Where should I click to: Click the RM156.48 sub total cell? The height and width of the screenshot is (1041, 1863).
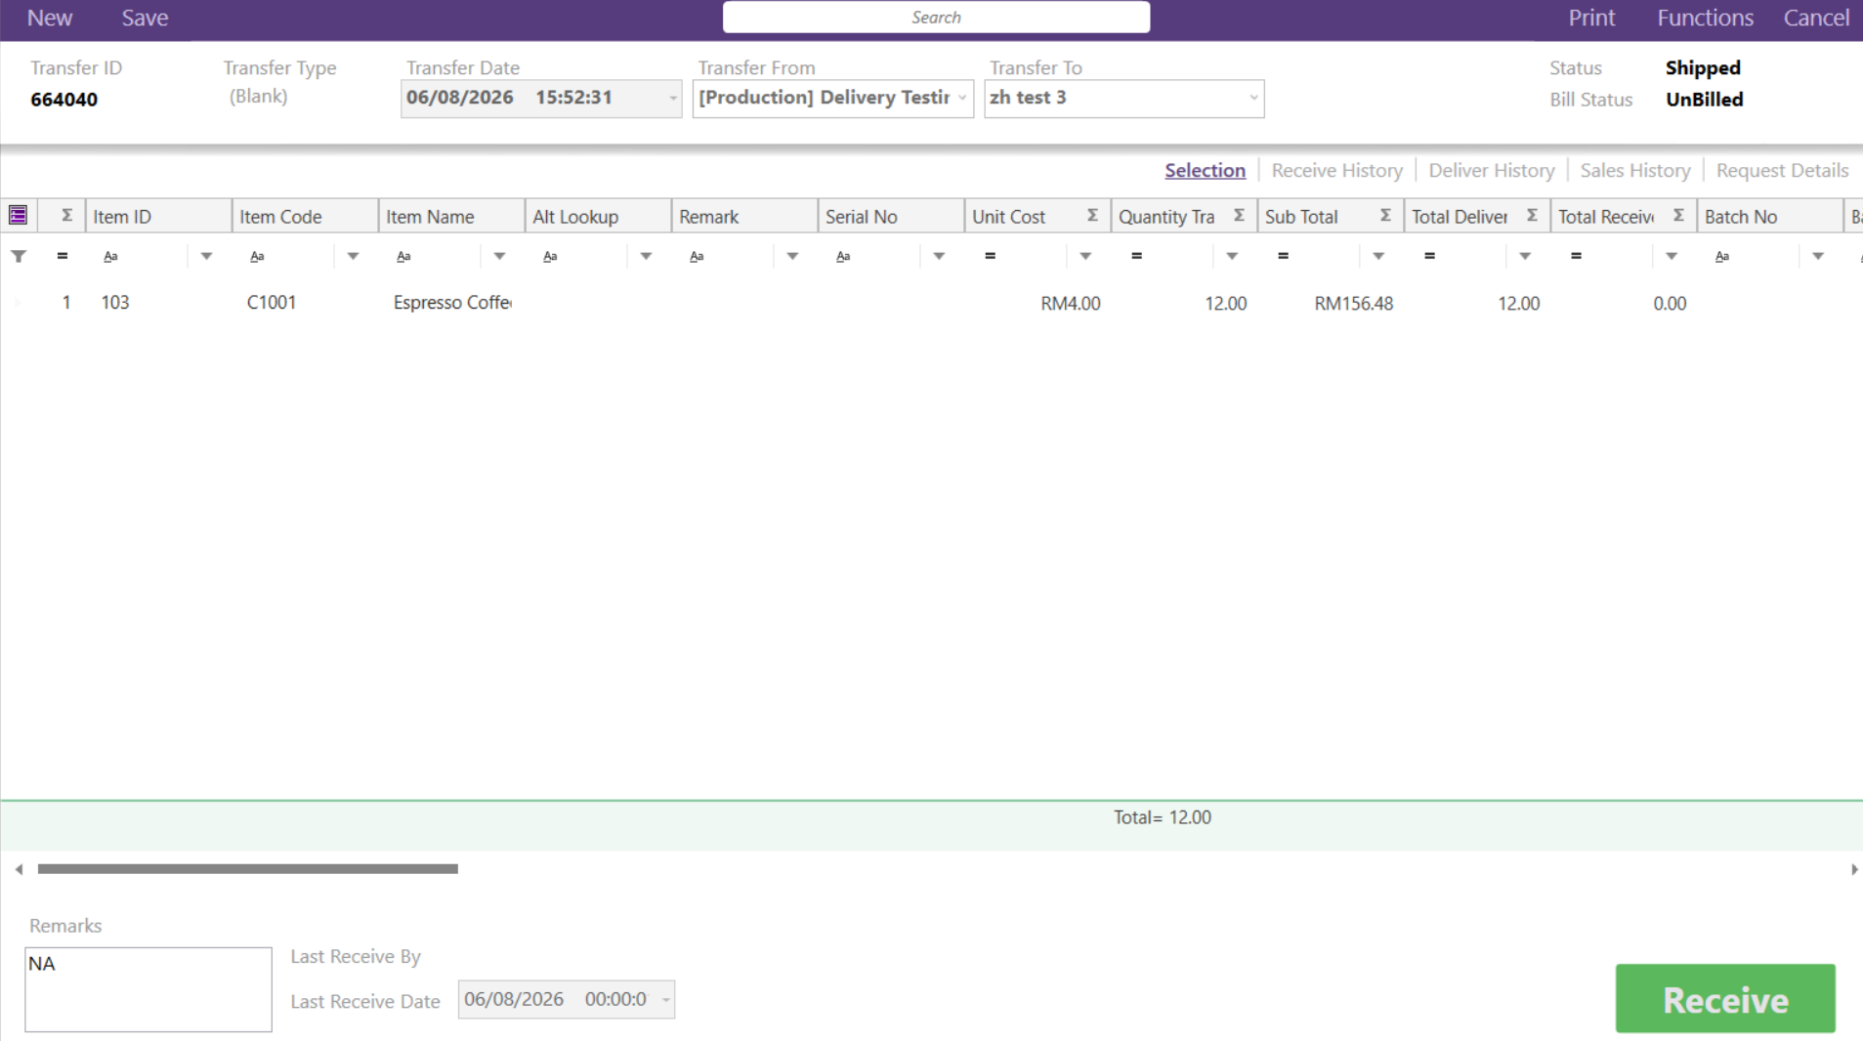[x=1331, y=303]
